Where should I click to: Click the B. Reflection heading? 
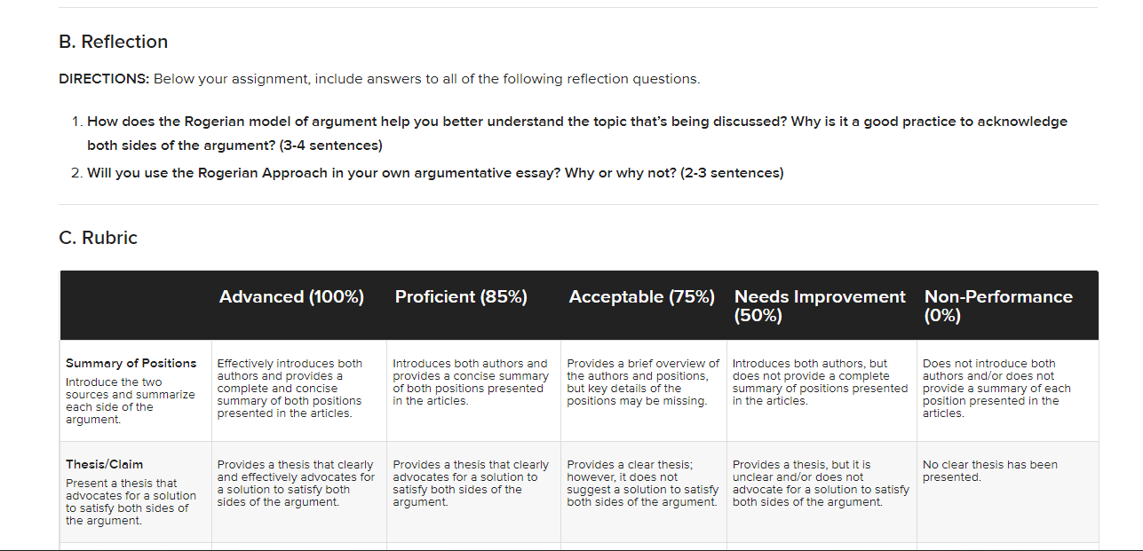(x=113, y=42)
